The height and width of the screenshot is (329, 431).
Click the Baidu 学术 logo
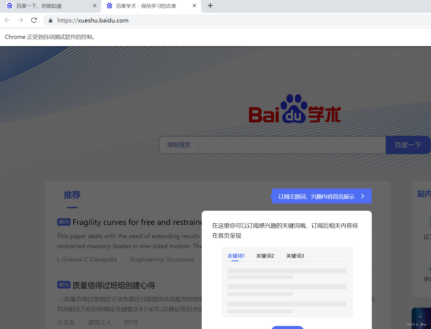(295, 109)
